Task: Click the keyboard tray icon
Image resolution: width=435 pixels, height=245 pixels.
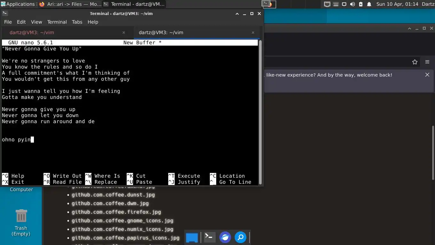Action: (x=336, y=4)
